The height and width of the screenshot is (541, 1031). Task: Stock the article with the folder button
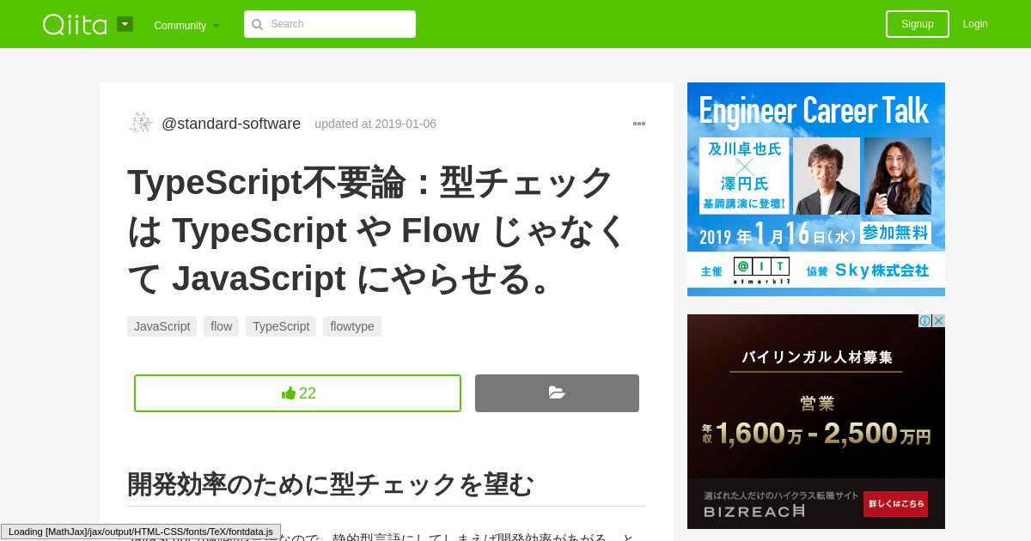tap(557, 393)
